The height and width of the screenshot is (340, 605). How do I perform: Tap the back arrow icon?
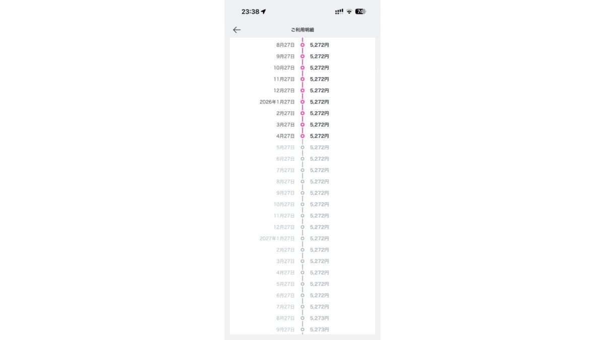pos(237,30)
